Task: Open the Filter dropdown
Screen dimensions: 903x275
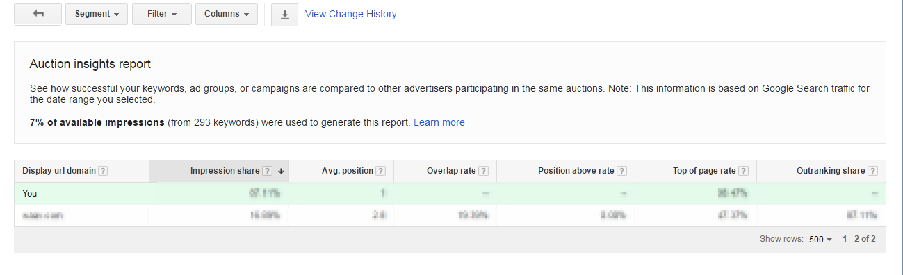Action: 161,14
